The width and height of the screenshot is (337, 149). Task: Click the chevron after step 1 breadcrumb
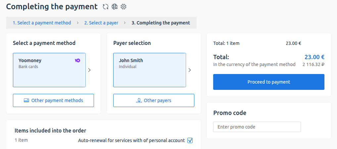tap(77, 23)
